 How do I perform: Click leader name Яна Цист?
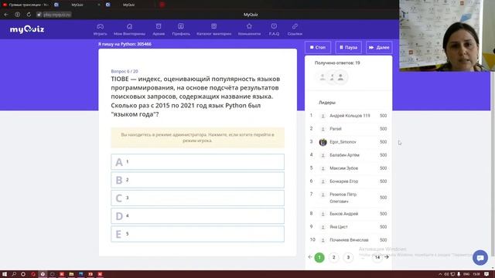pos(339,227)
